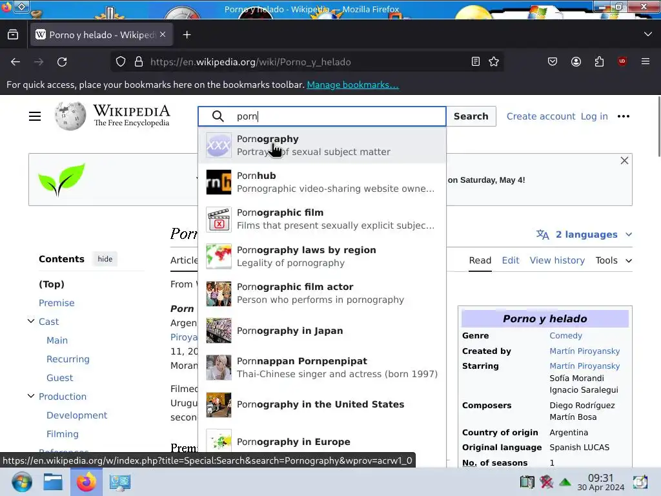This screenshot has height=496, width=661.
Task: Open the file manager taskbar icon
Action: click(53, 482)
